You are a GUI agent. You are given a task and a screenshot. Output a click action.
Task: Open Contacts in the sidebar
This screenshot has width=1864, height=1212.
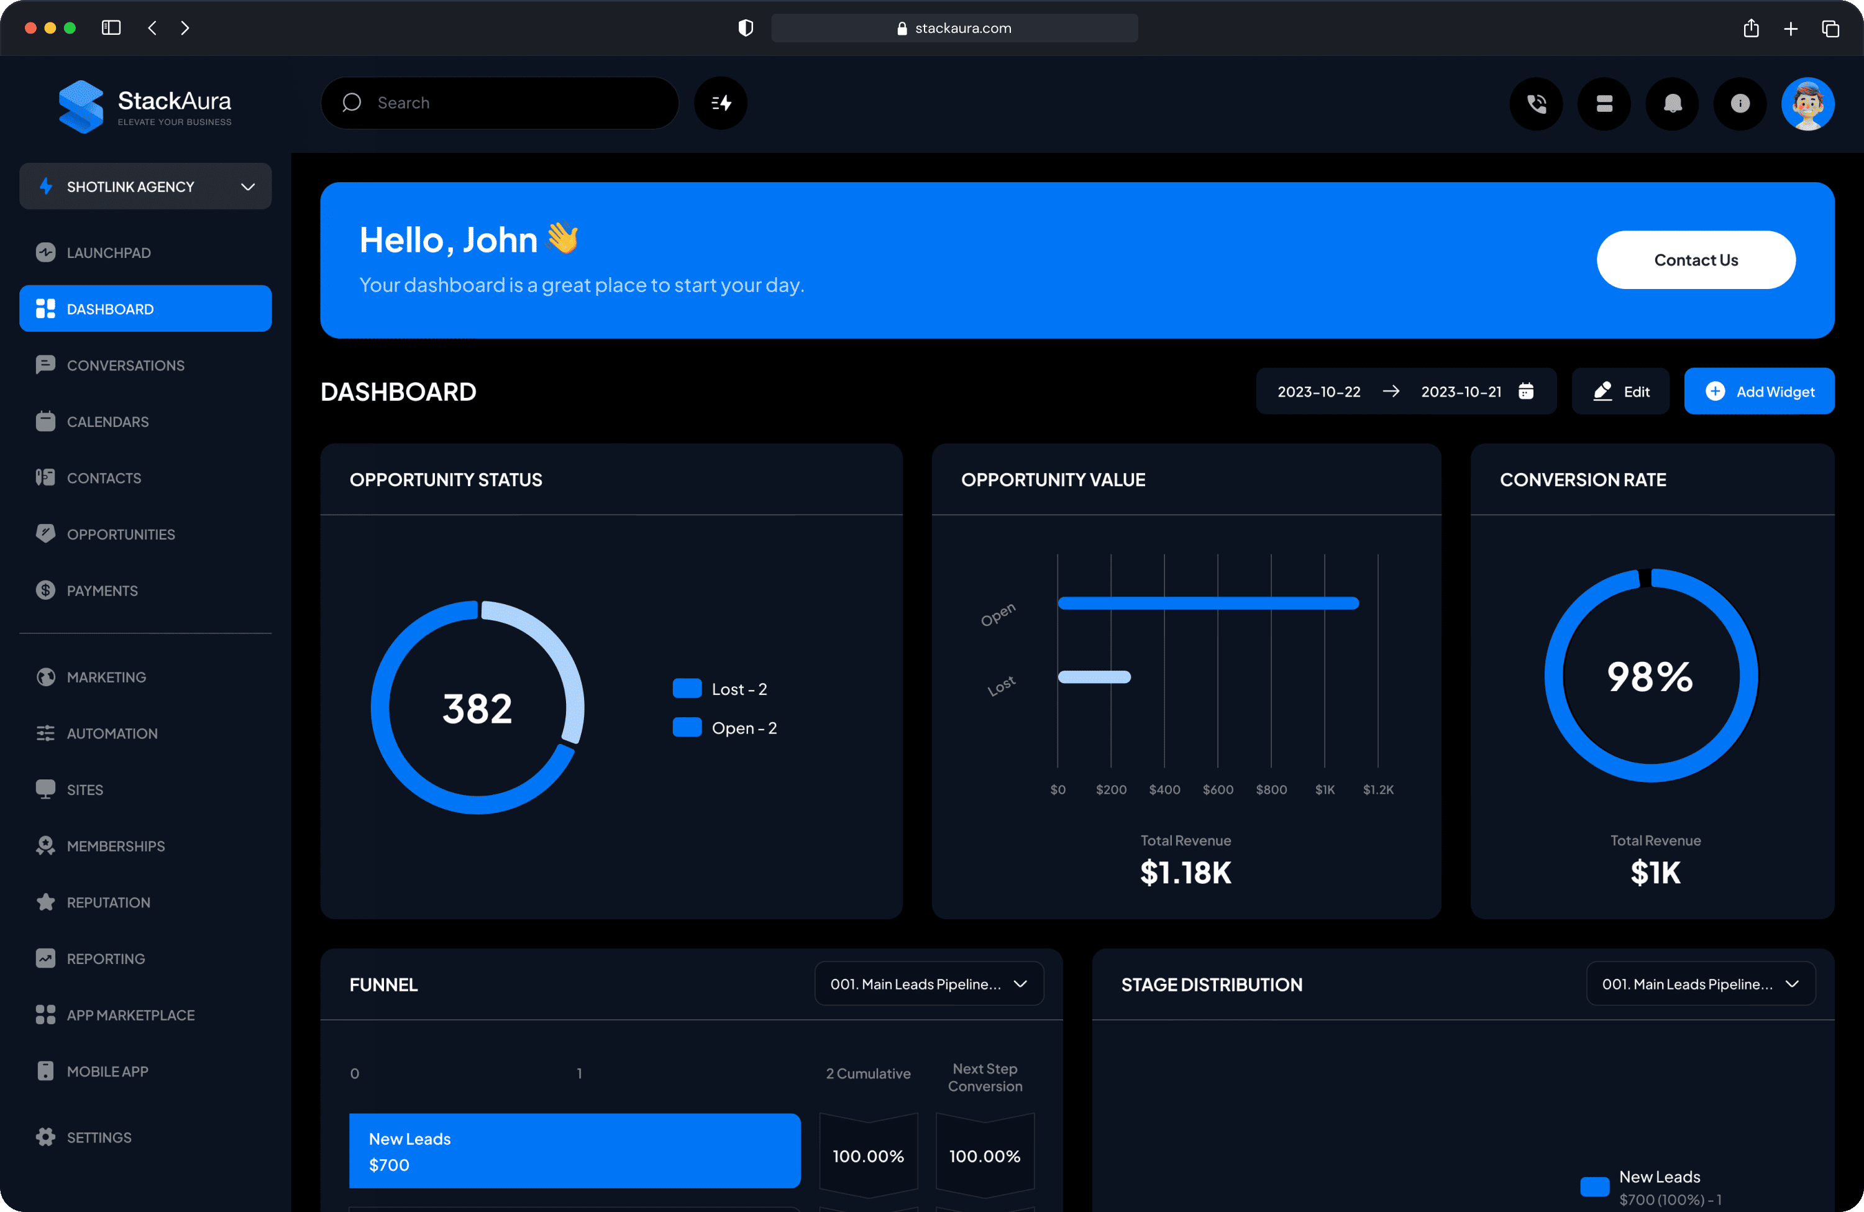click(x=104, y=477)
